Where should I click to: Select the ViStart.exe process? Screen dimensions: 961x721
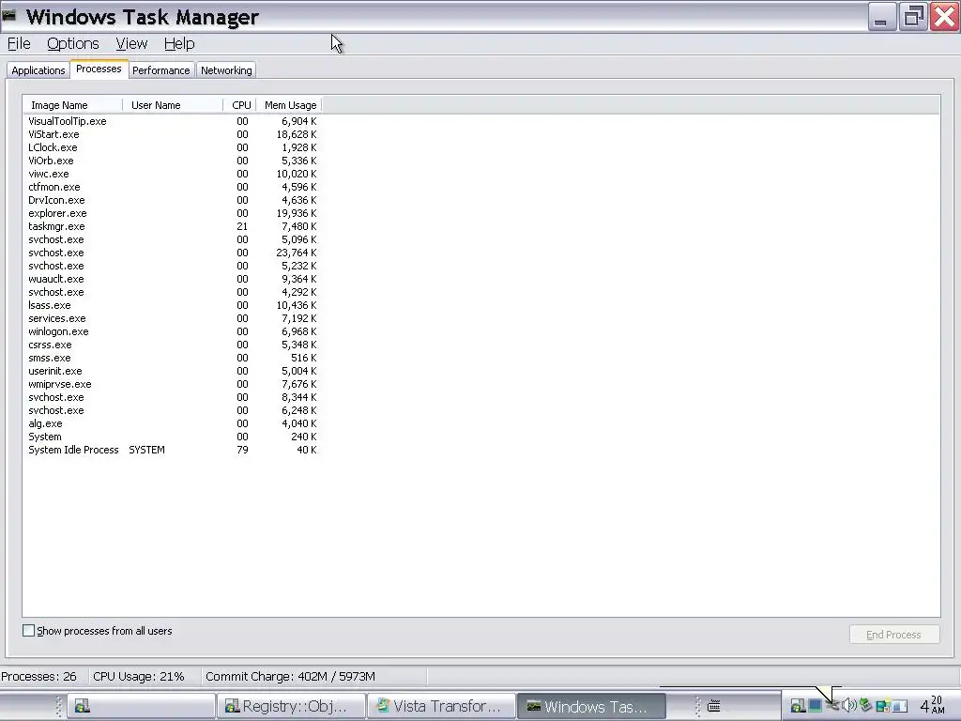coord(173,134)
